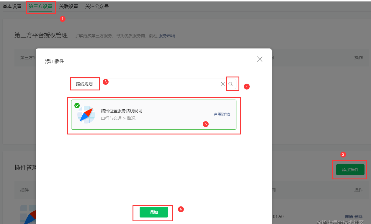Click the magnifier search icon

pyautogui.click(x=231, y=84)
